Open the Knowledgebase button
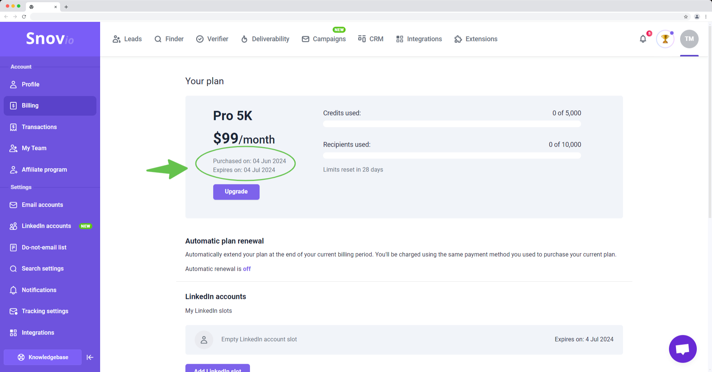 [x=43, y=357]
